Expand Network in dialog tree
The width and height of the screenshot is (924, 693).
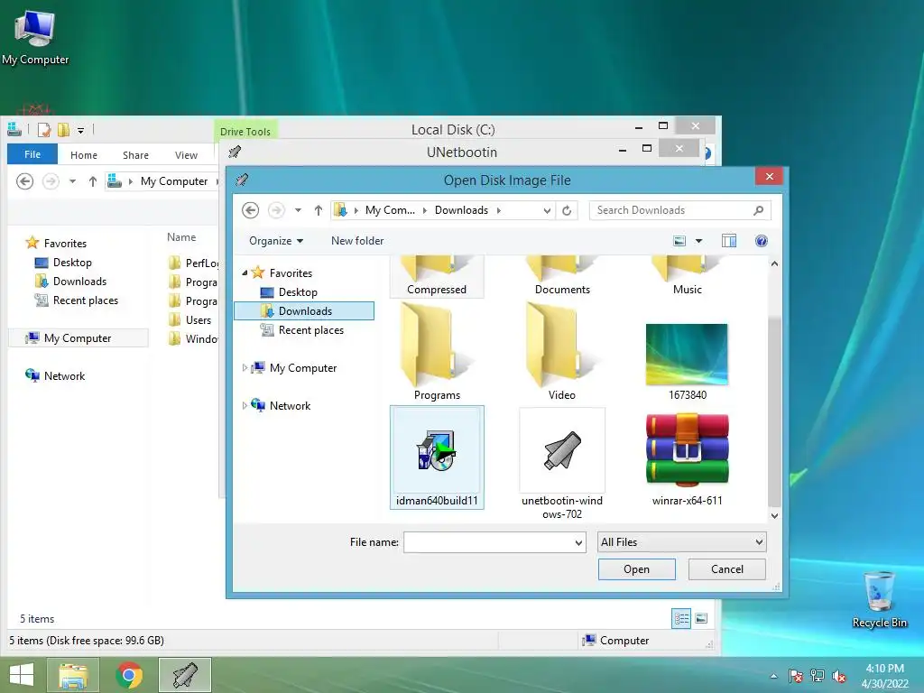click(x=245, y=405)
